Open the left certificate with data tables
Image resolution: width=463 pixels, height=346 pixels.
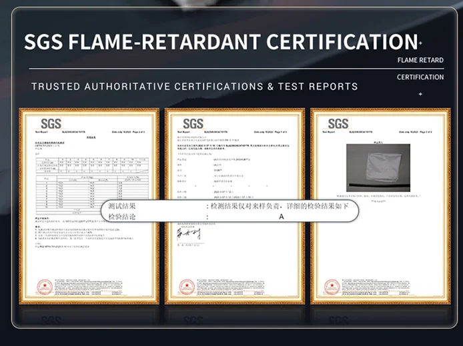click(x=89, y=206)
